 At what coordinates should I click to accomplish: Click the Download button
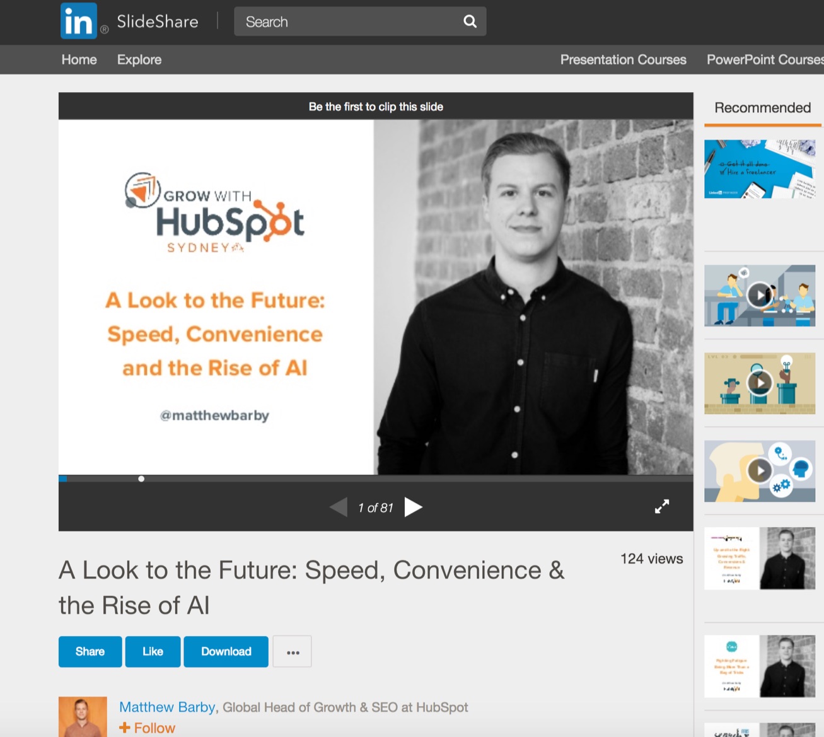(226, 651)
